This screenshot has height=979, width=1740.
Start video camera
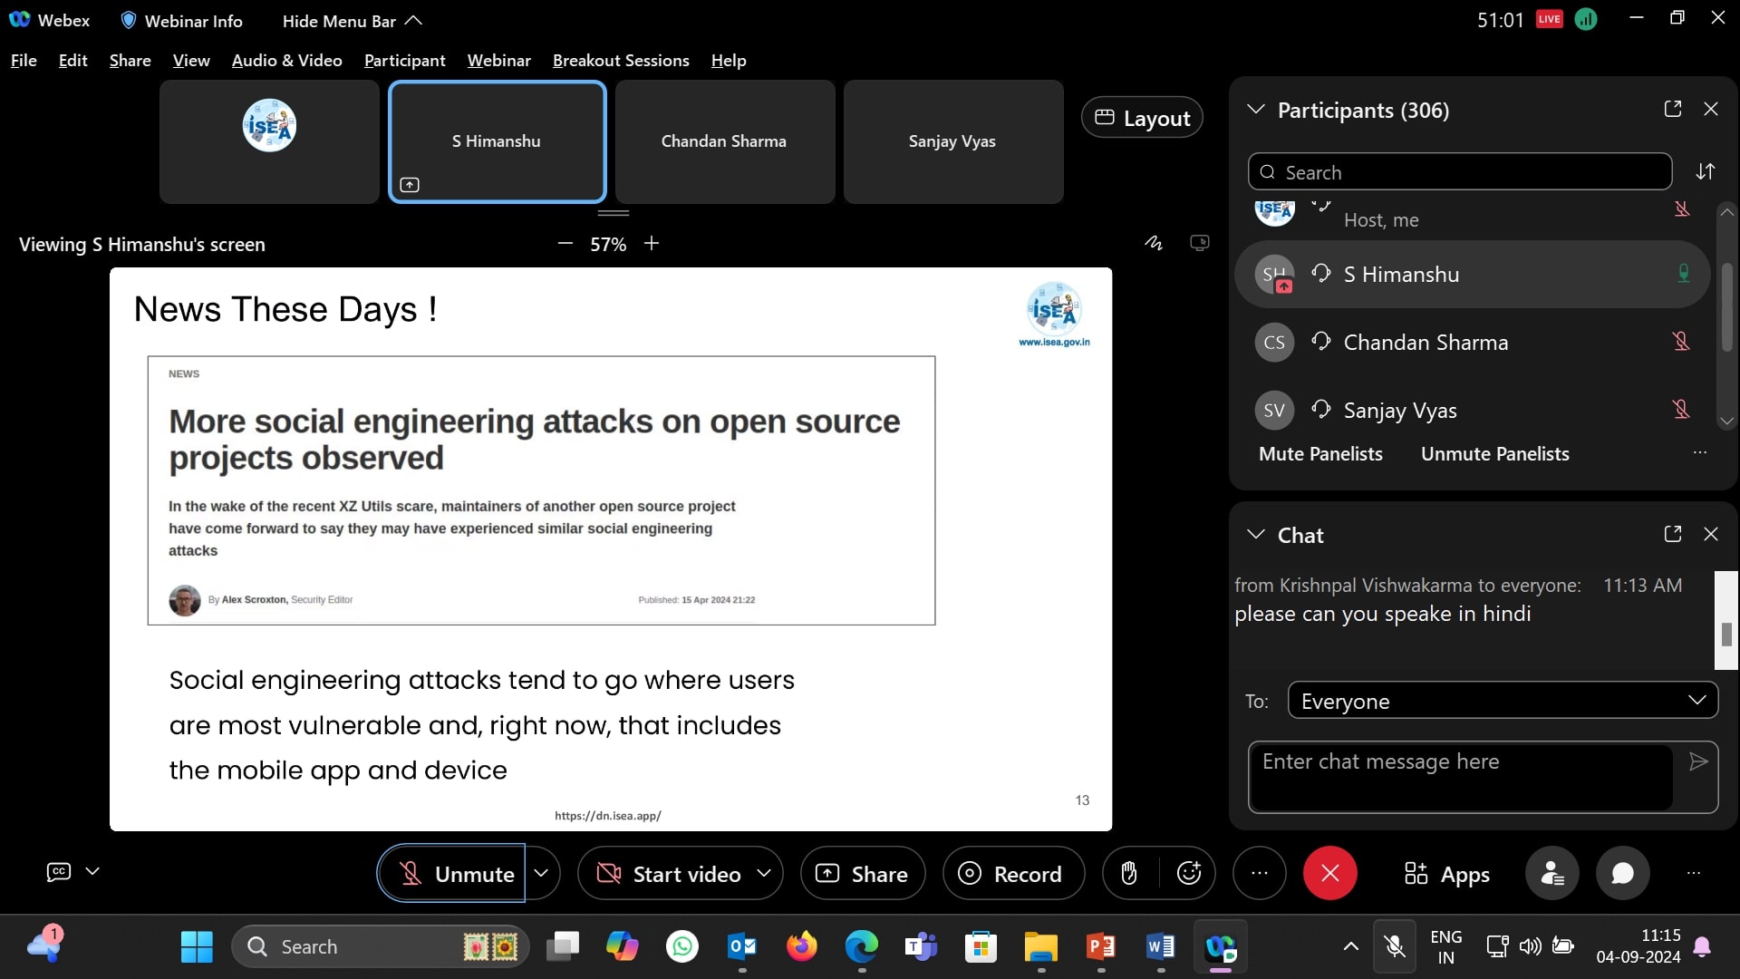tap(671, 873)
